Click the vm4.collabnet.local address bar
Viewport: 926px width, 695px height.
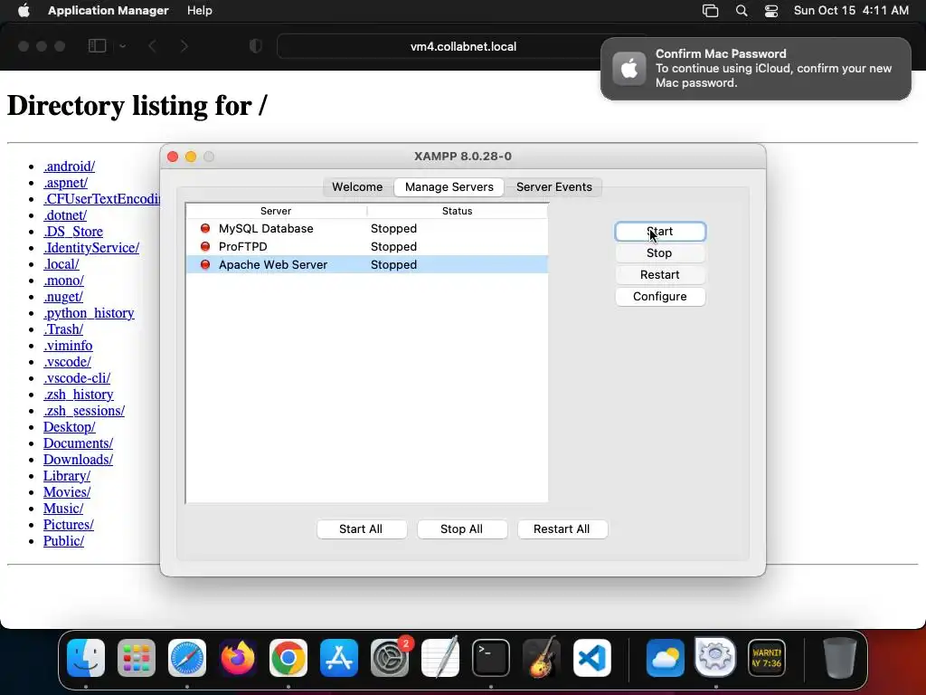click(463, 47)
